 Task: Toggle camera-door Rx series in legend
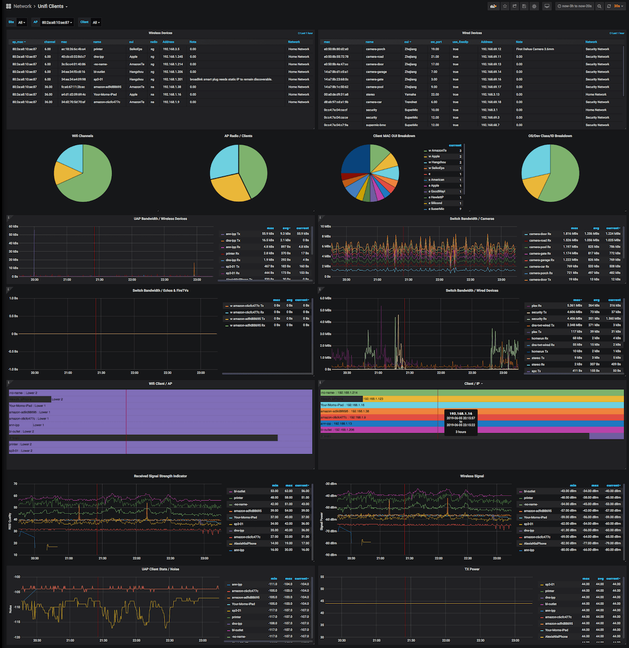click(x=540, y=234)
